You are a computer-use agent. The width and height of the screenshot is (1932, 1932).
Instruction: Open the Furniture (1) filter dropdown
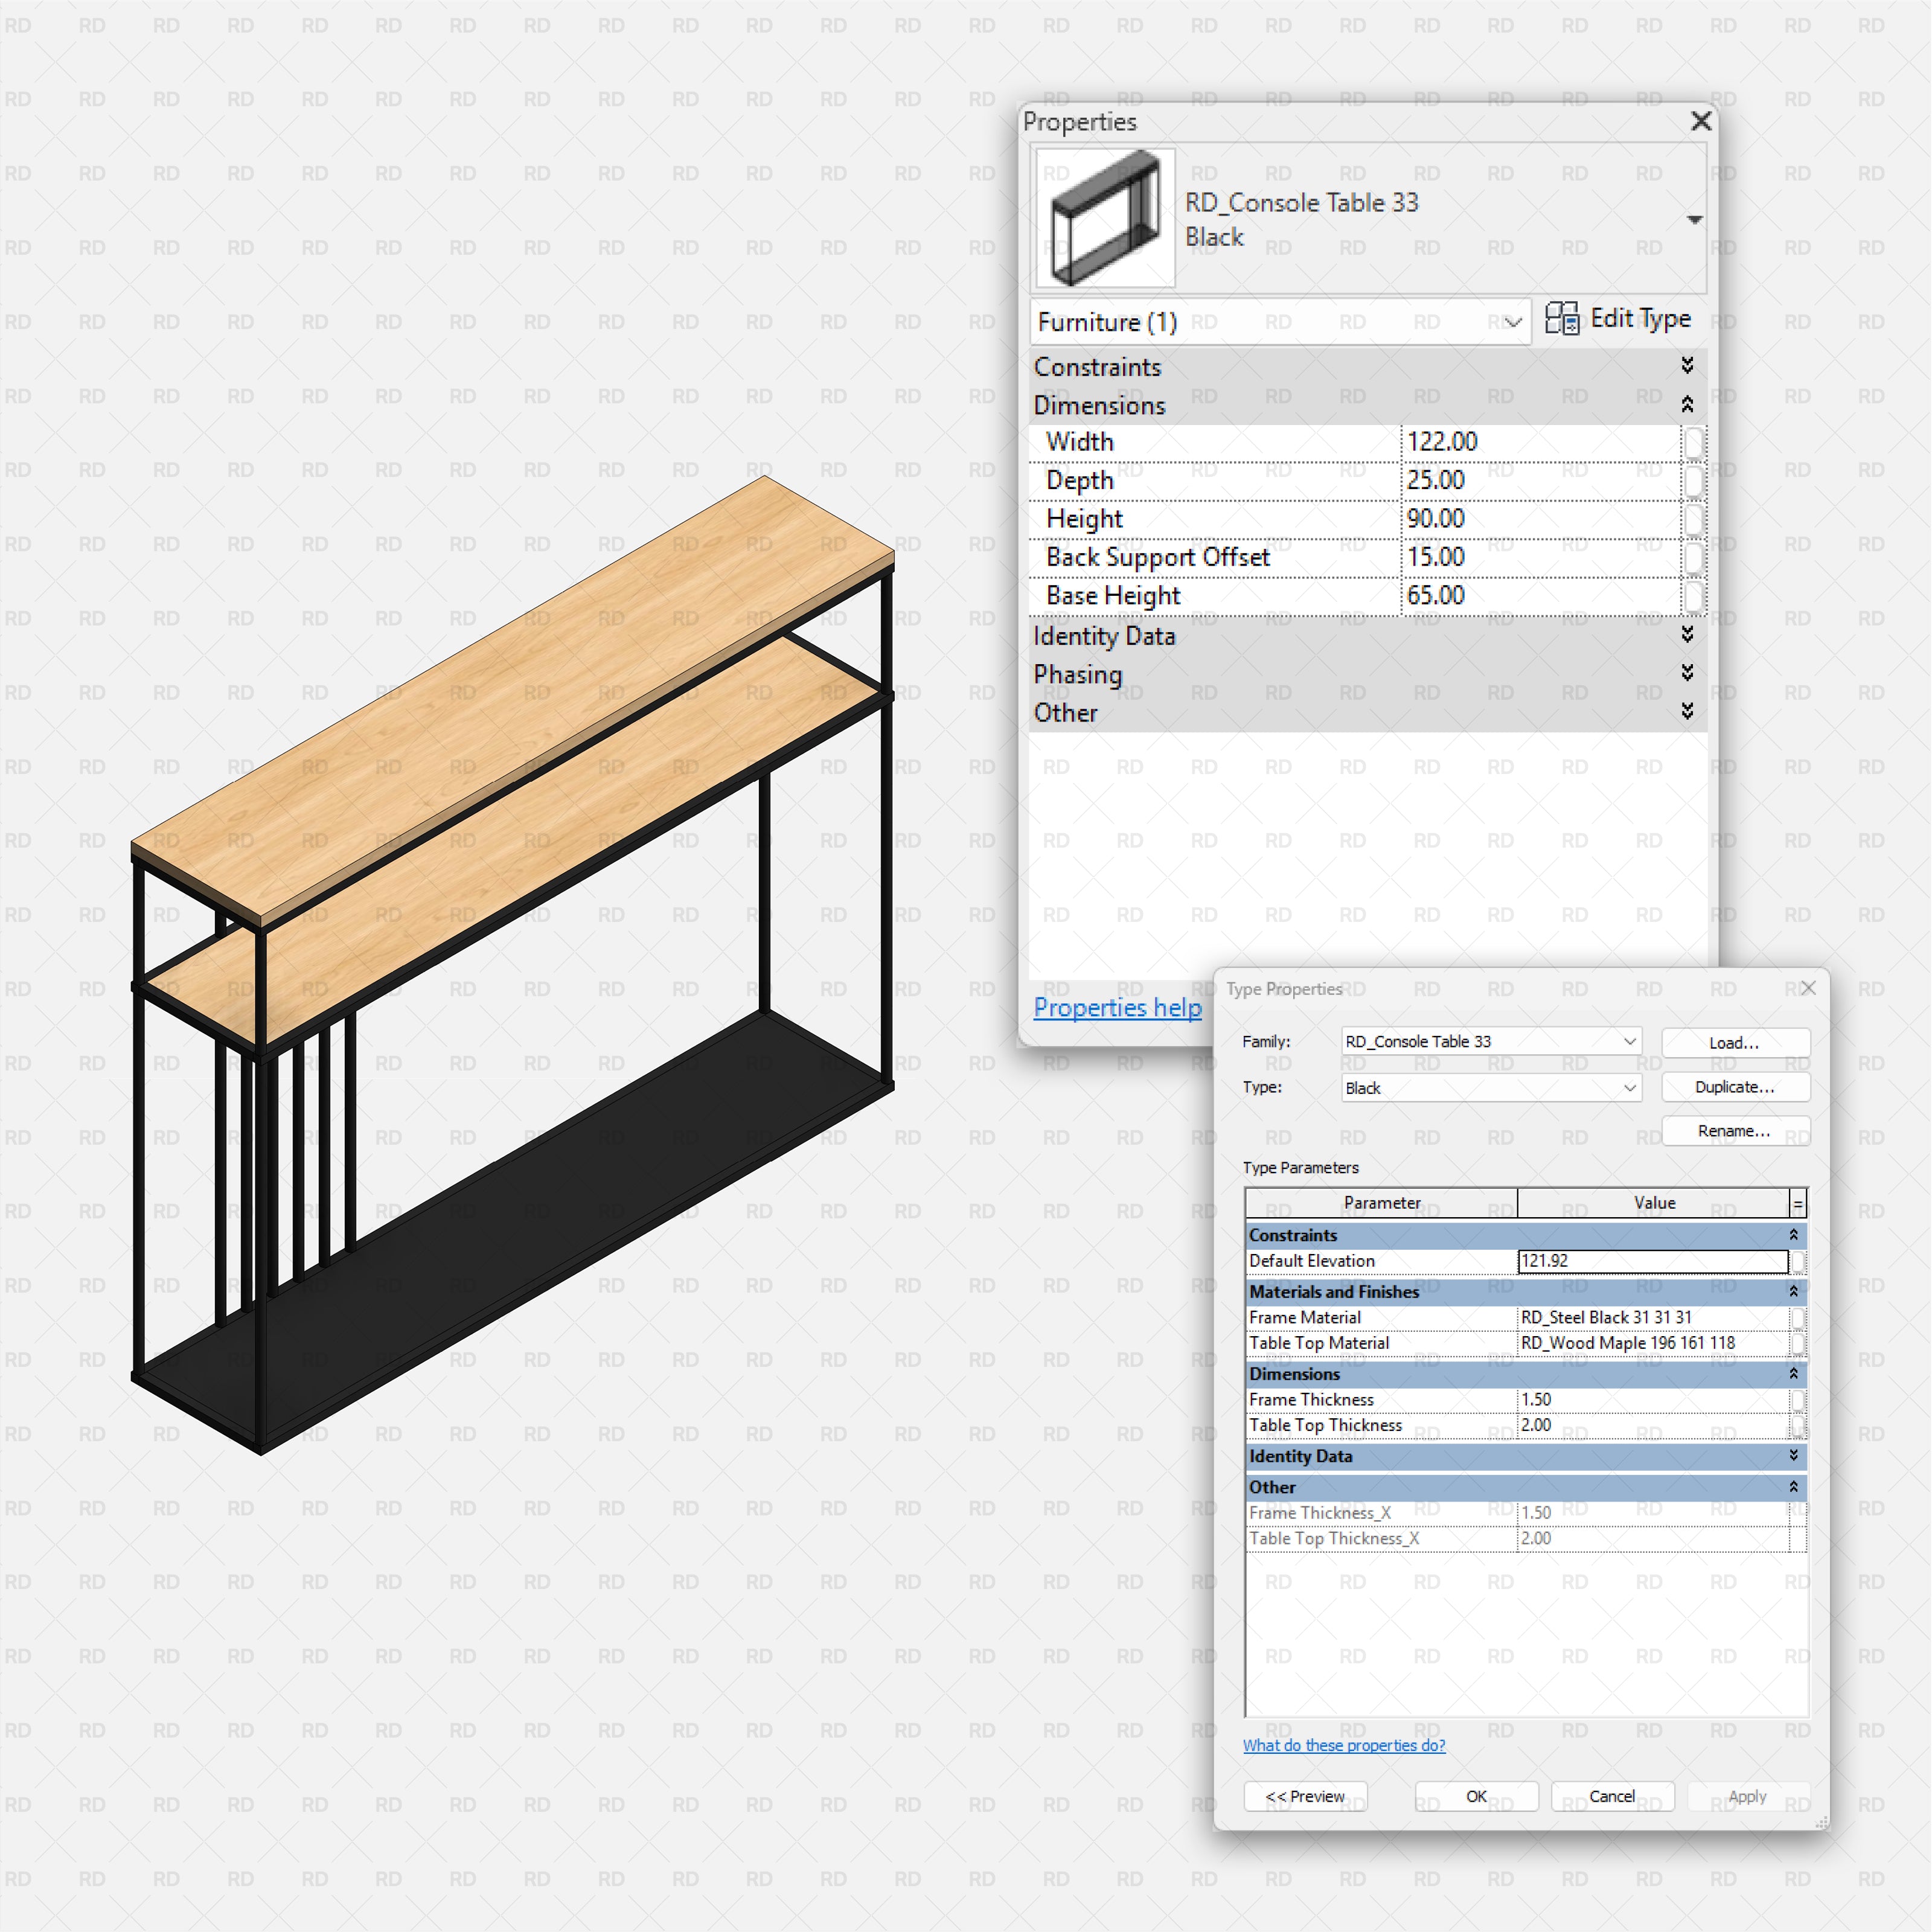pos(1512,322)
